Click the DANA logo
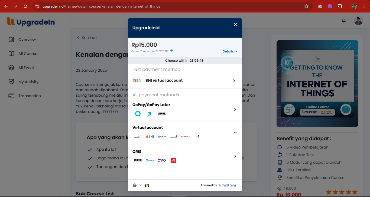The image size is (370, 197). click(x=150, y=160)
